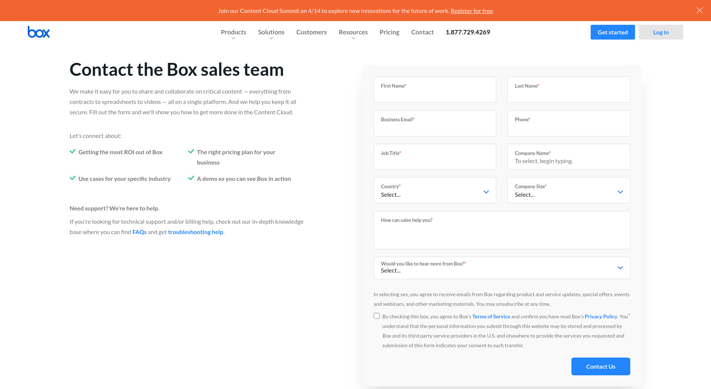Focus the First Name field
Screen dimensions: 711x389
tap(435, 89)
